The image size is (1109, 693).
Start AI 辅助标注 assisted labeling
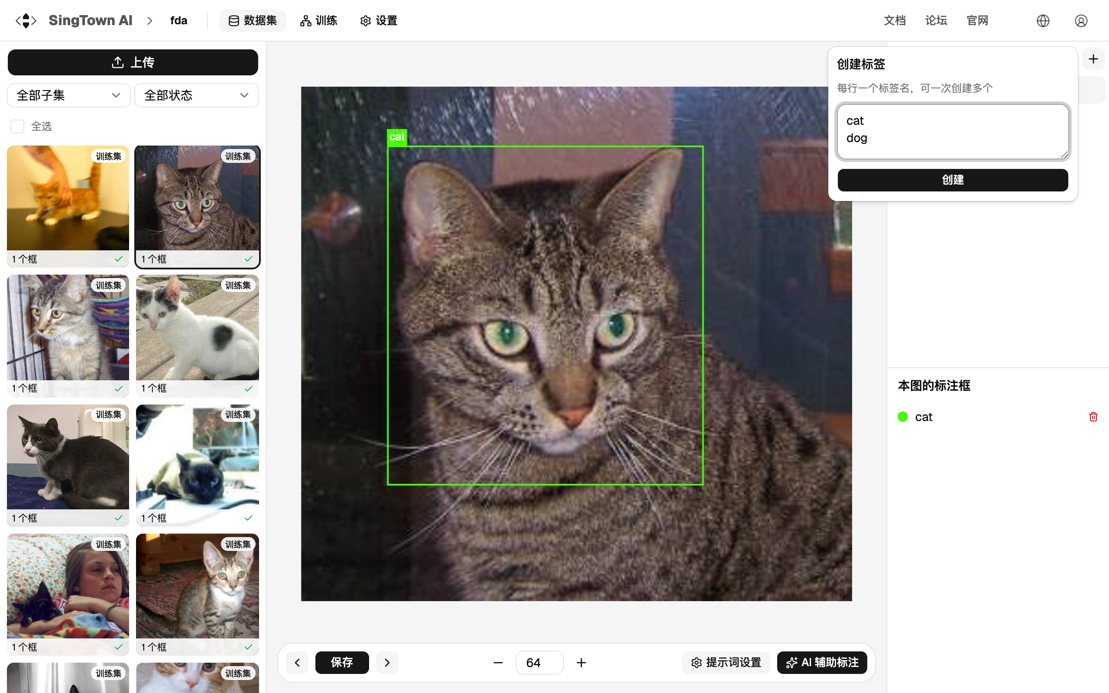coord(822,662)
